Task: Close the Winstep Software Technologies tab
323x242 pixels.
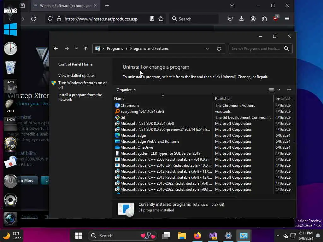Action: tap(95, 5)
